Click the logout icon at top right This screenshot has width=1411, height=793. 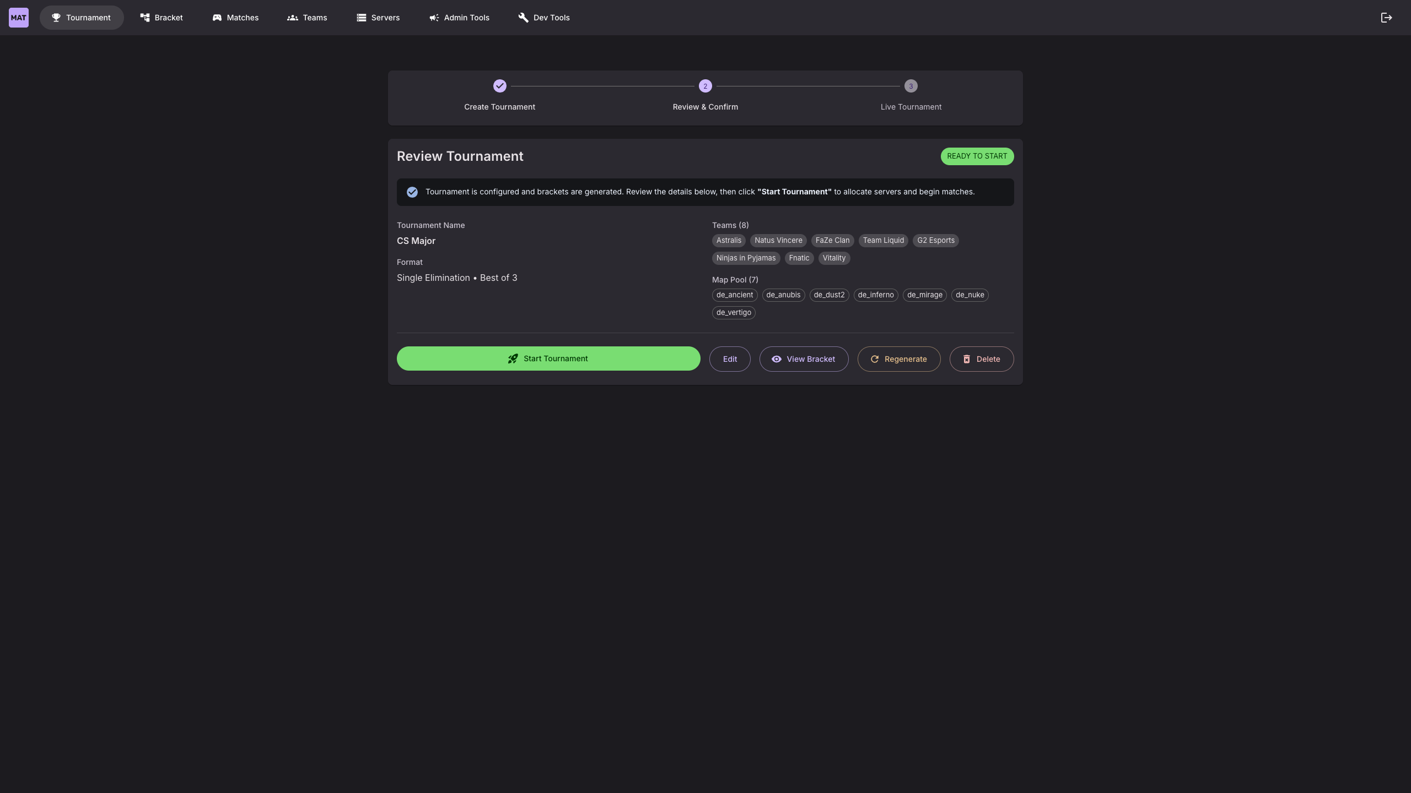(x=1386, y=18)
